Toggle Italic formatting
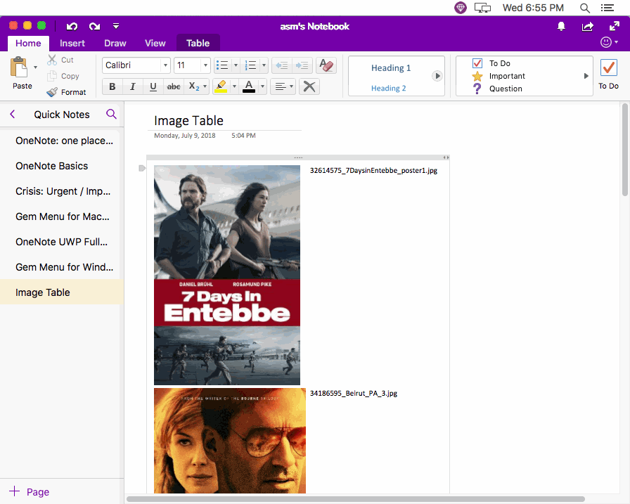This screenshot has height=504, width=630. point(132,86)
